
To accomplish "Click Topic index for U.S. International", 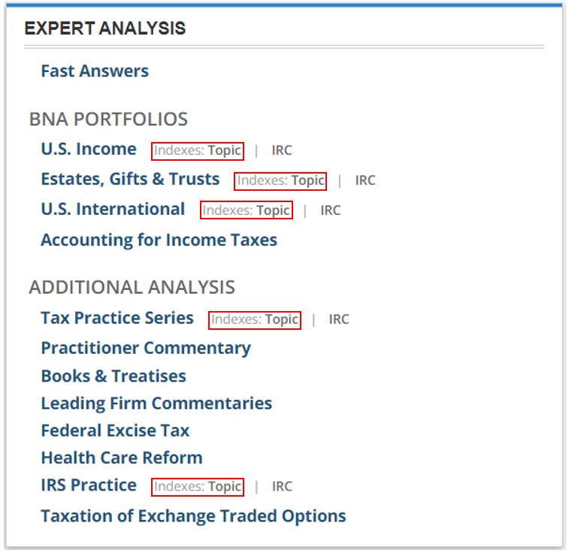I will coord(273,210).
